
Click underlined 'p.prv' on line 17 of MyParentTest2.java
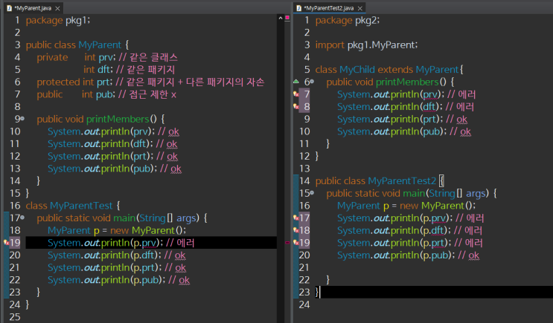click(x=434, y=218)
